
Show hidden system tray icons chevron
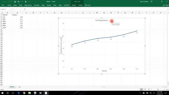(x=140, y=93)
